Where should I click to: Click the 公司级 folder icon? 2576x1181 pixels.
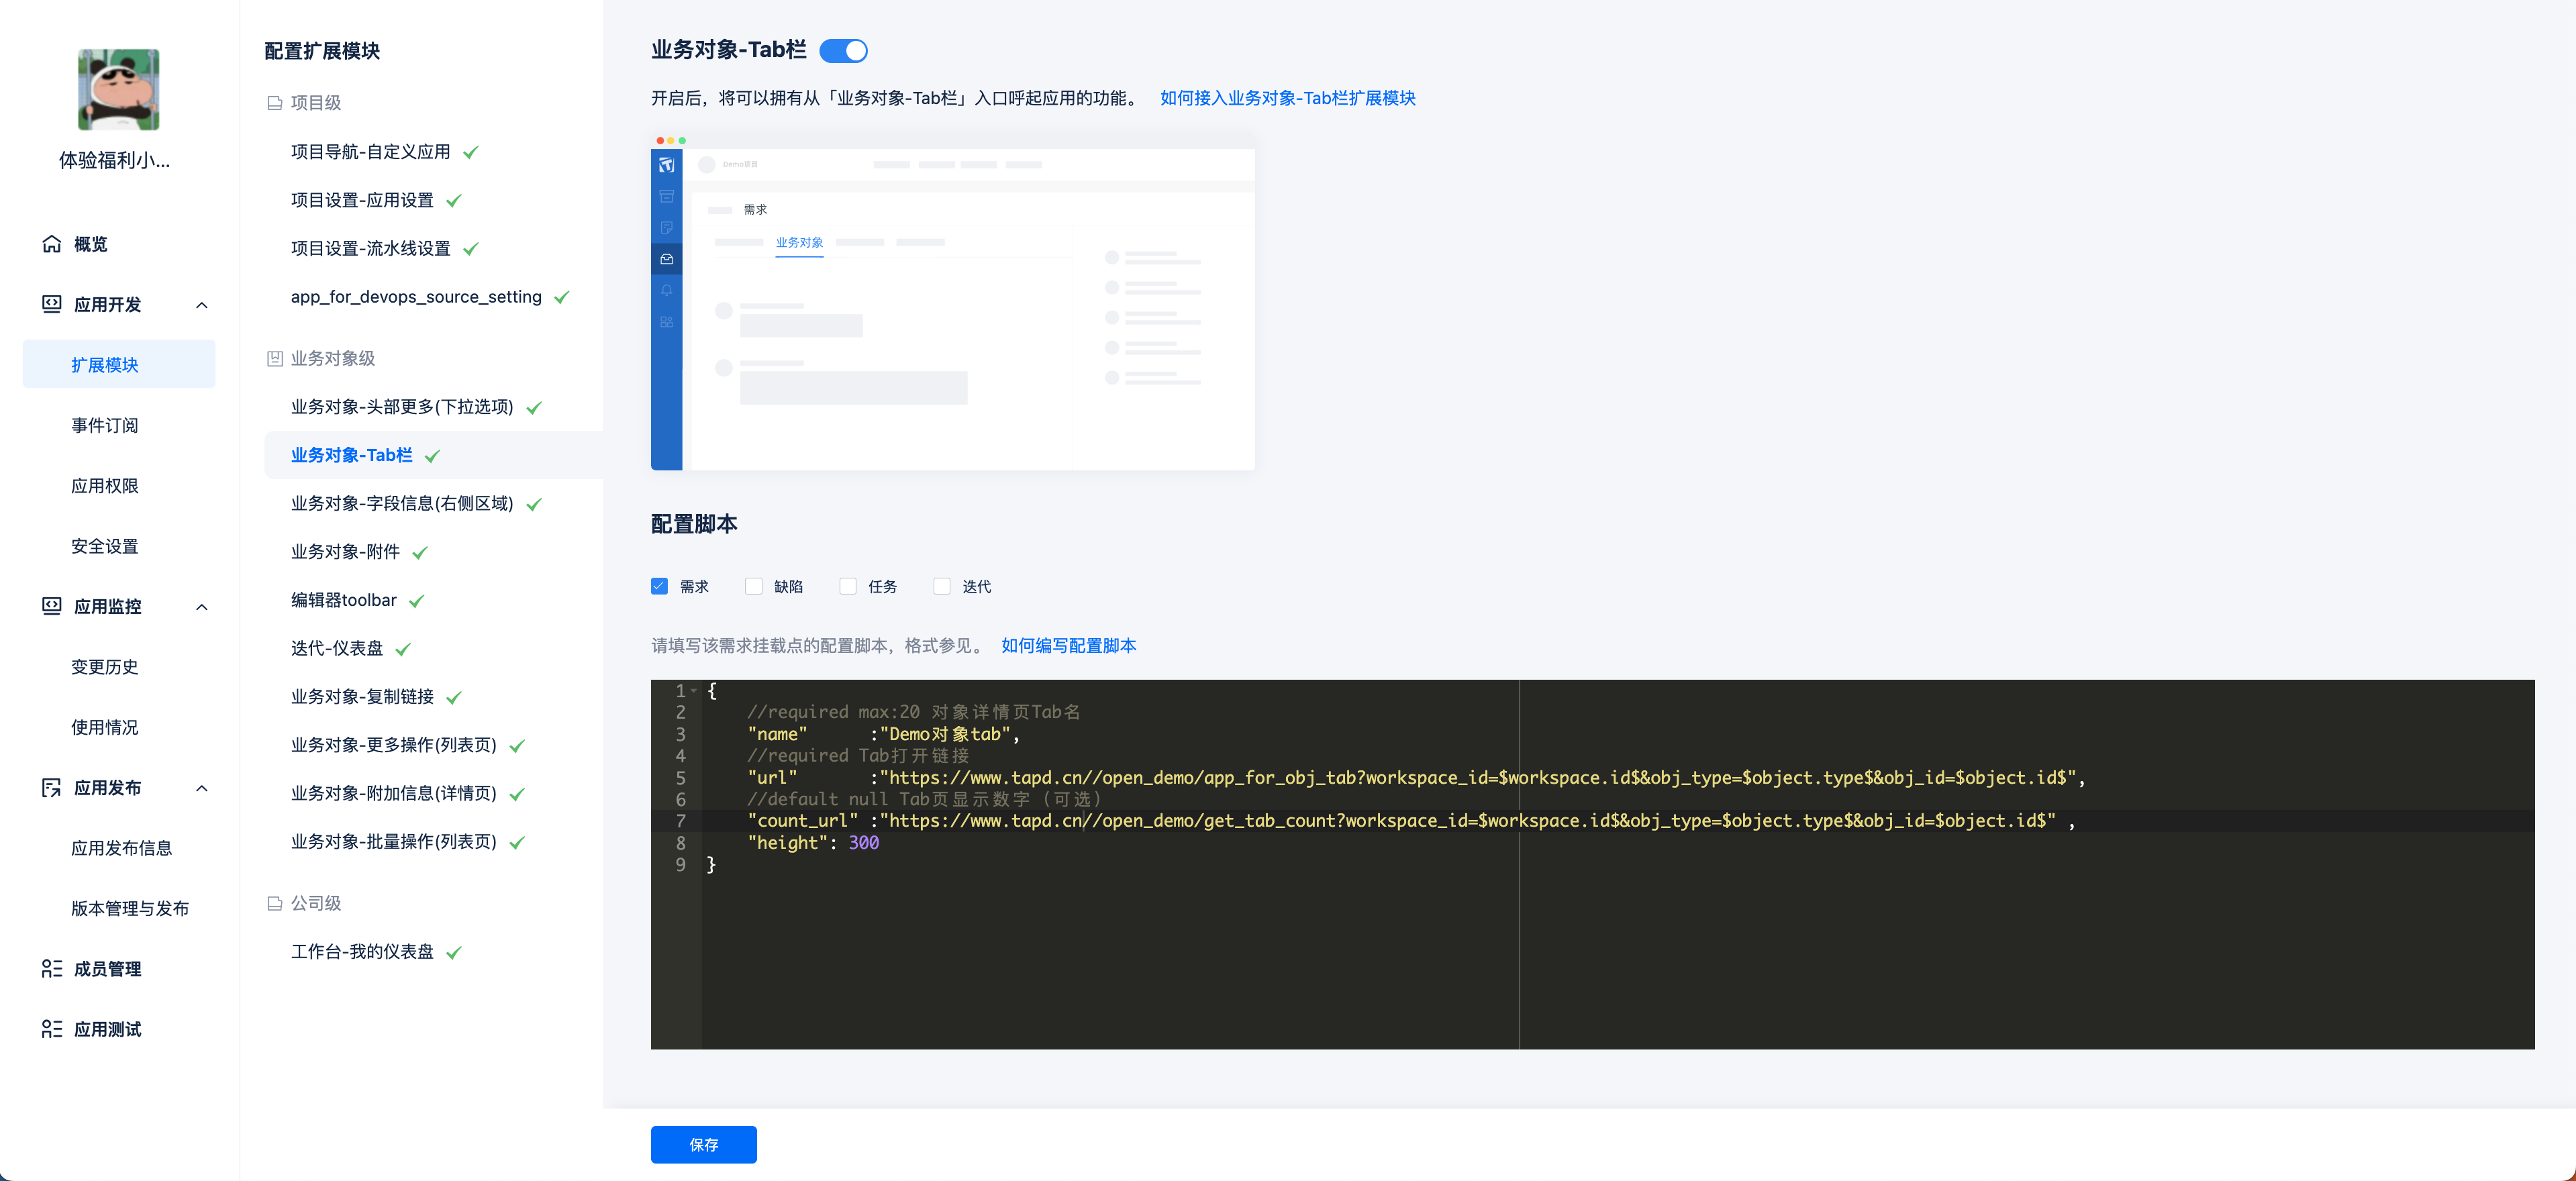pyautogui.click(x=274, y=903)
